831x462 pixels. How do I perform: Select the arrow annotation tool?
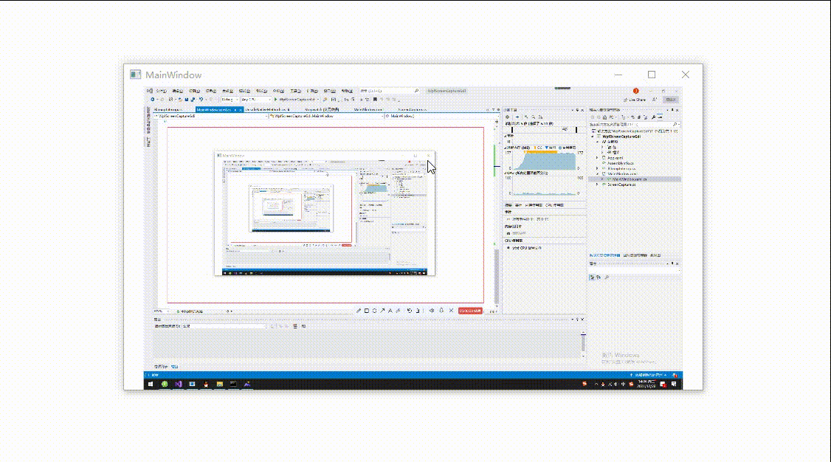click(382, 311)
